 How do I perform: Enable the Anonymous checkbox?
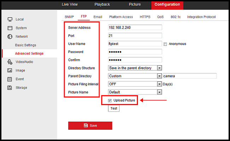pos(166,44)
